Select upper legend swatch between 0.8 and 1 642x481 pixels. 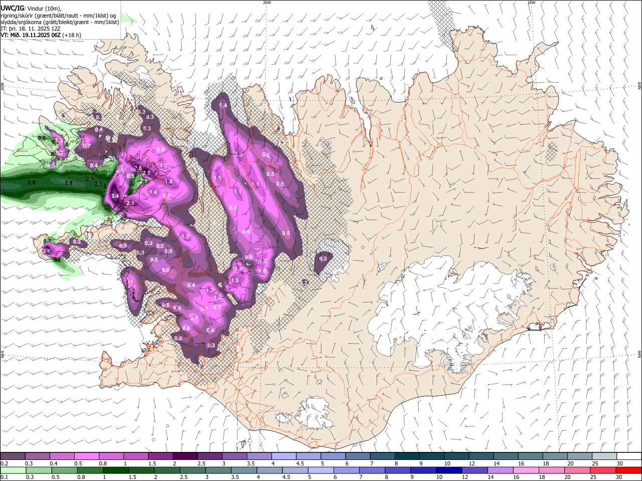point(111,456)
